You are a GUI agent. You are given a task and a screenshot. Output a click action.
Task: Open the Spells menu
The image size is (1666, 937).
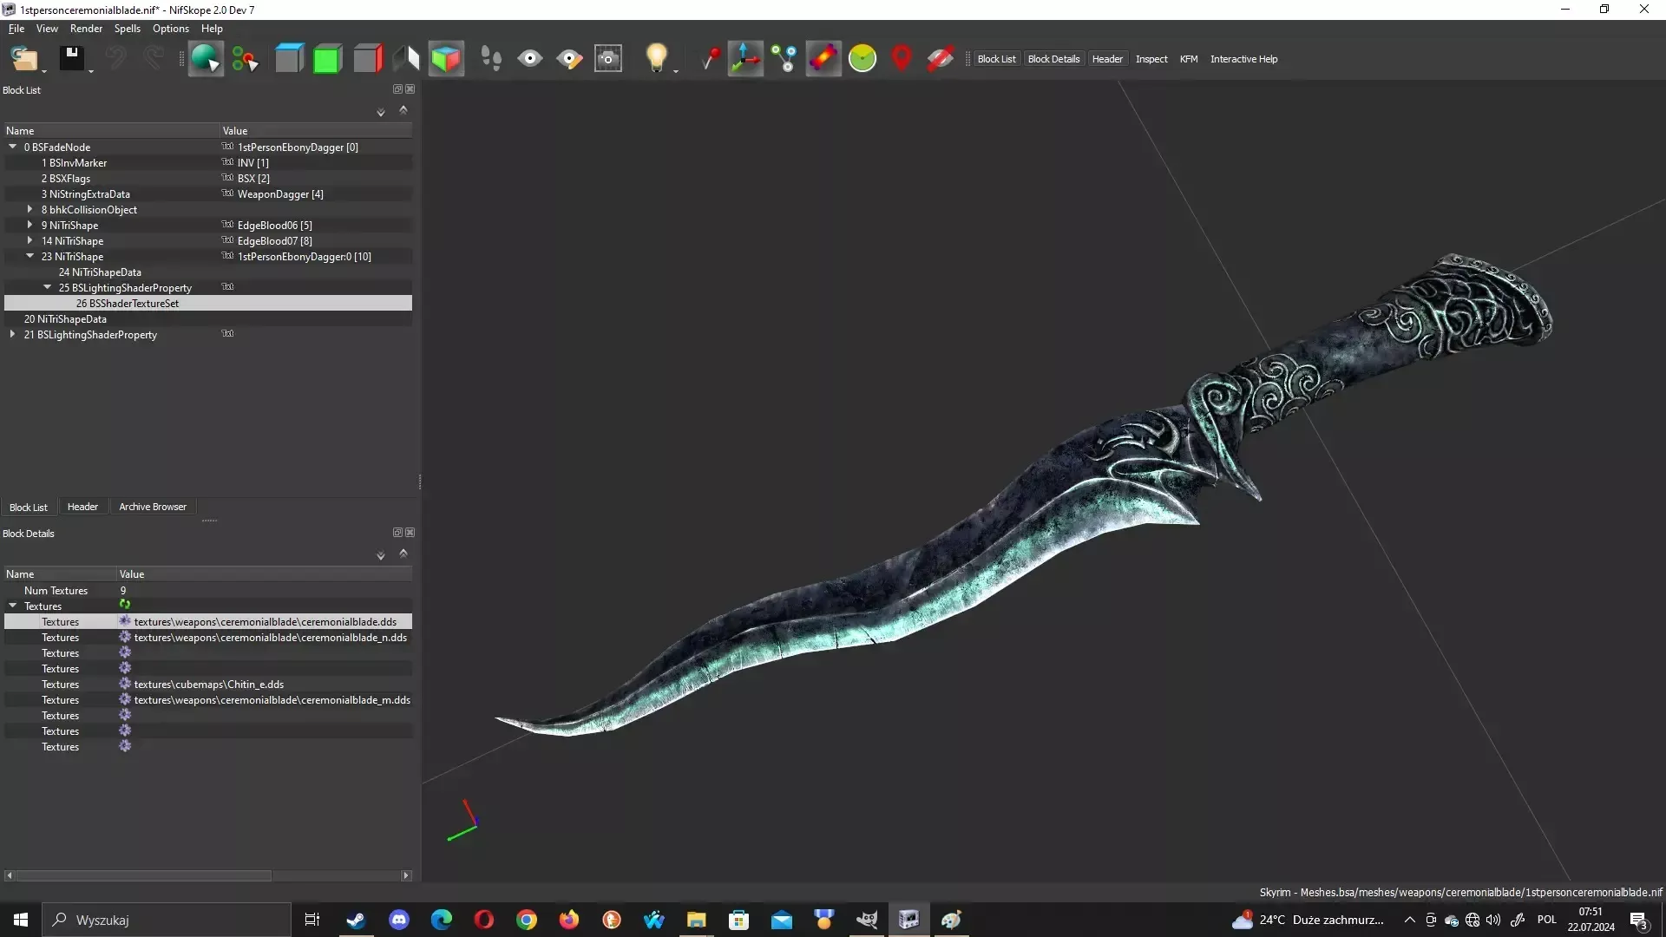tap(127, 29)
